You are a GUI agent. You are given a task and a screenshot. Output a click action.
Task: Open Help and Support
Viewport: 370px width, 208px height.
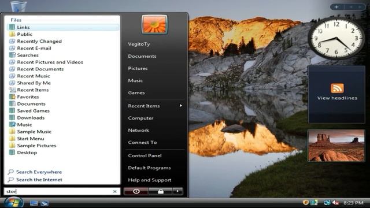pos(150,180)
